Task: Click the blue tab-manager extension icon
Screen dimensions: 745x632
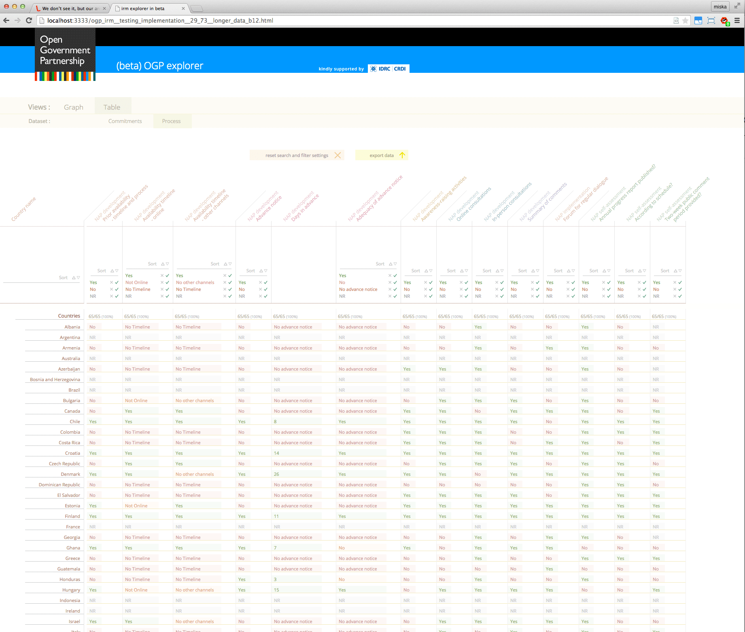Action: tap(698, 21)
